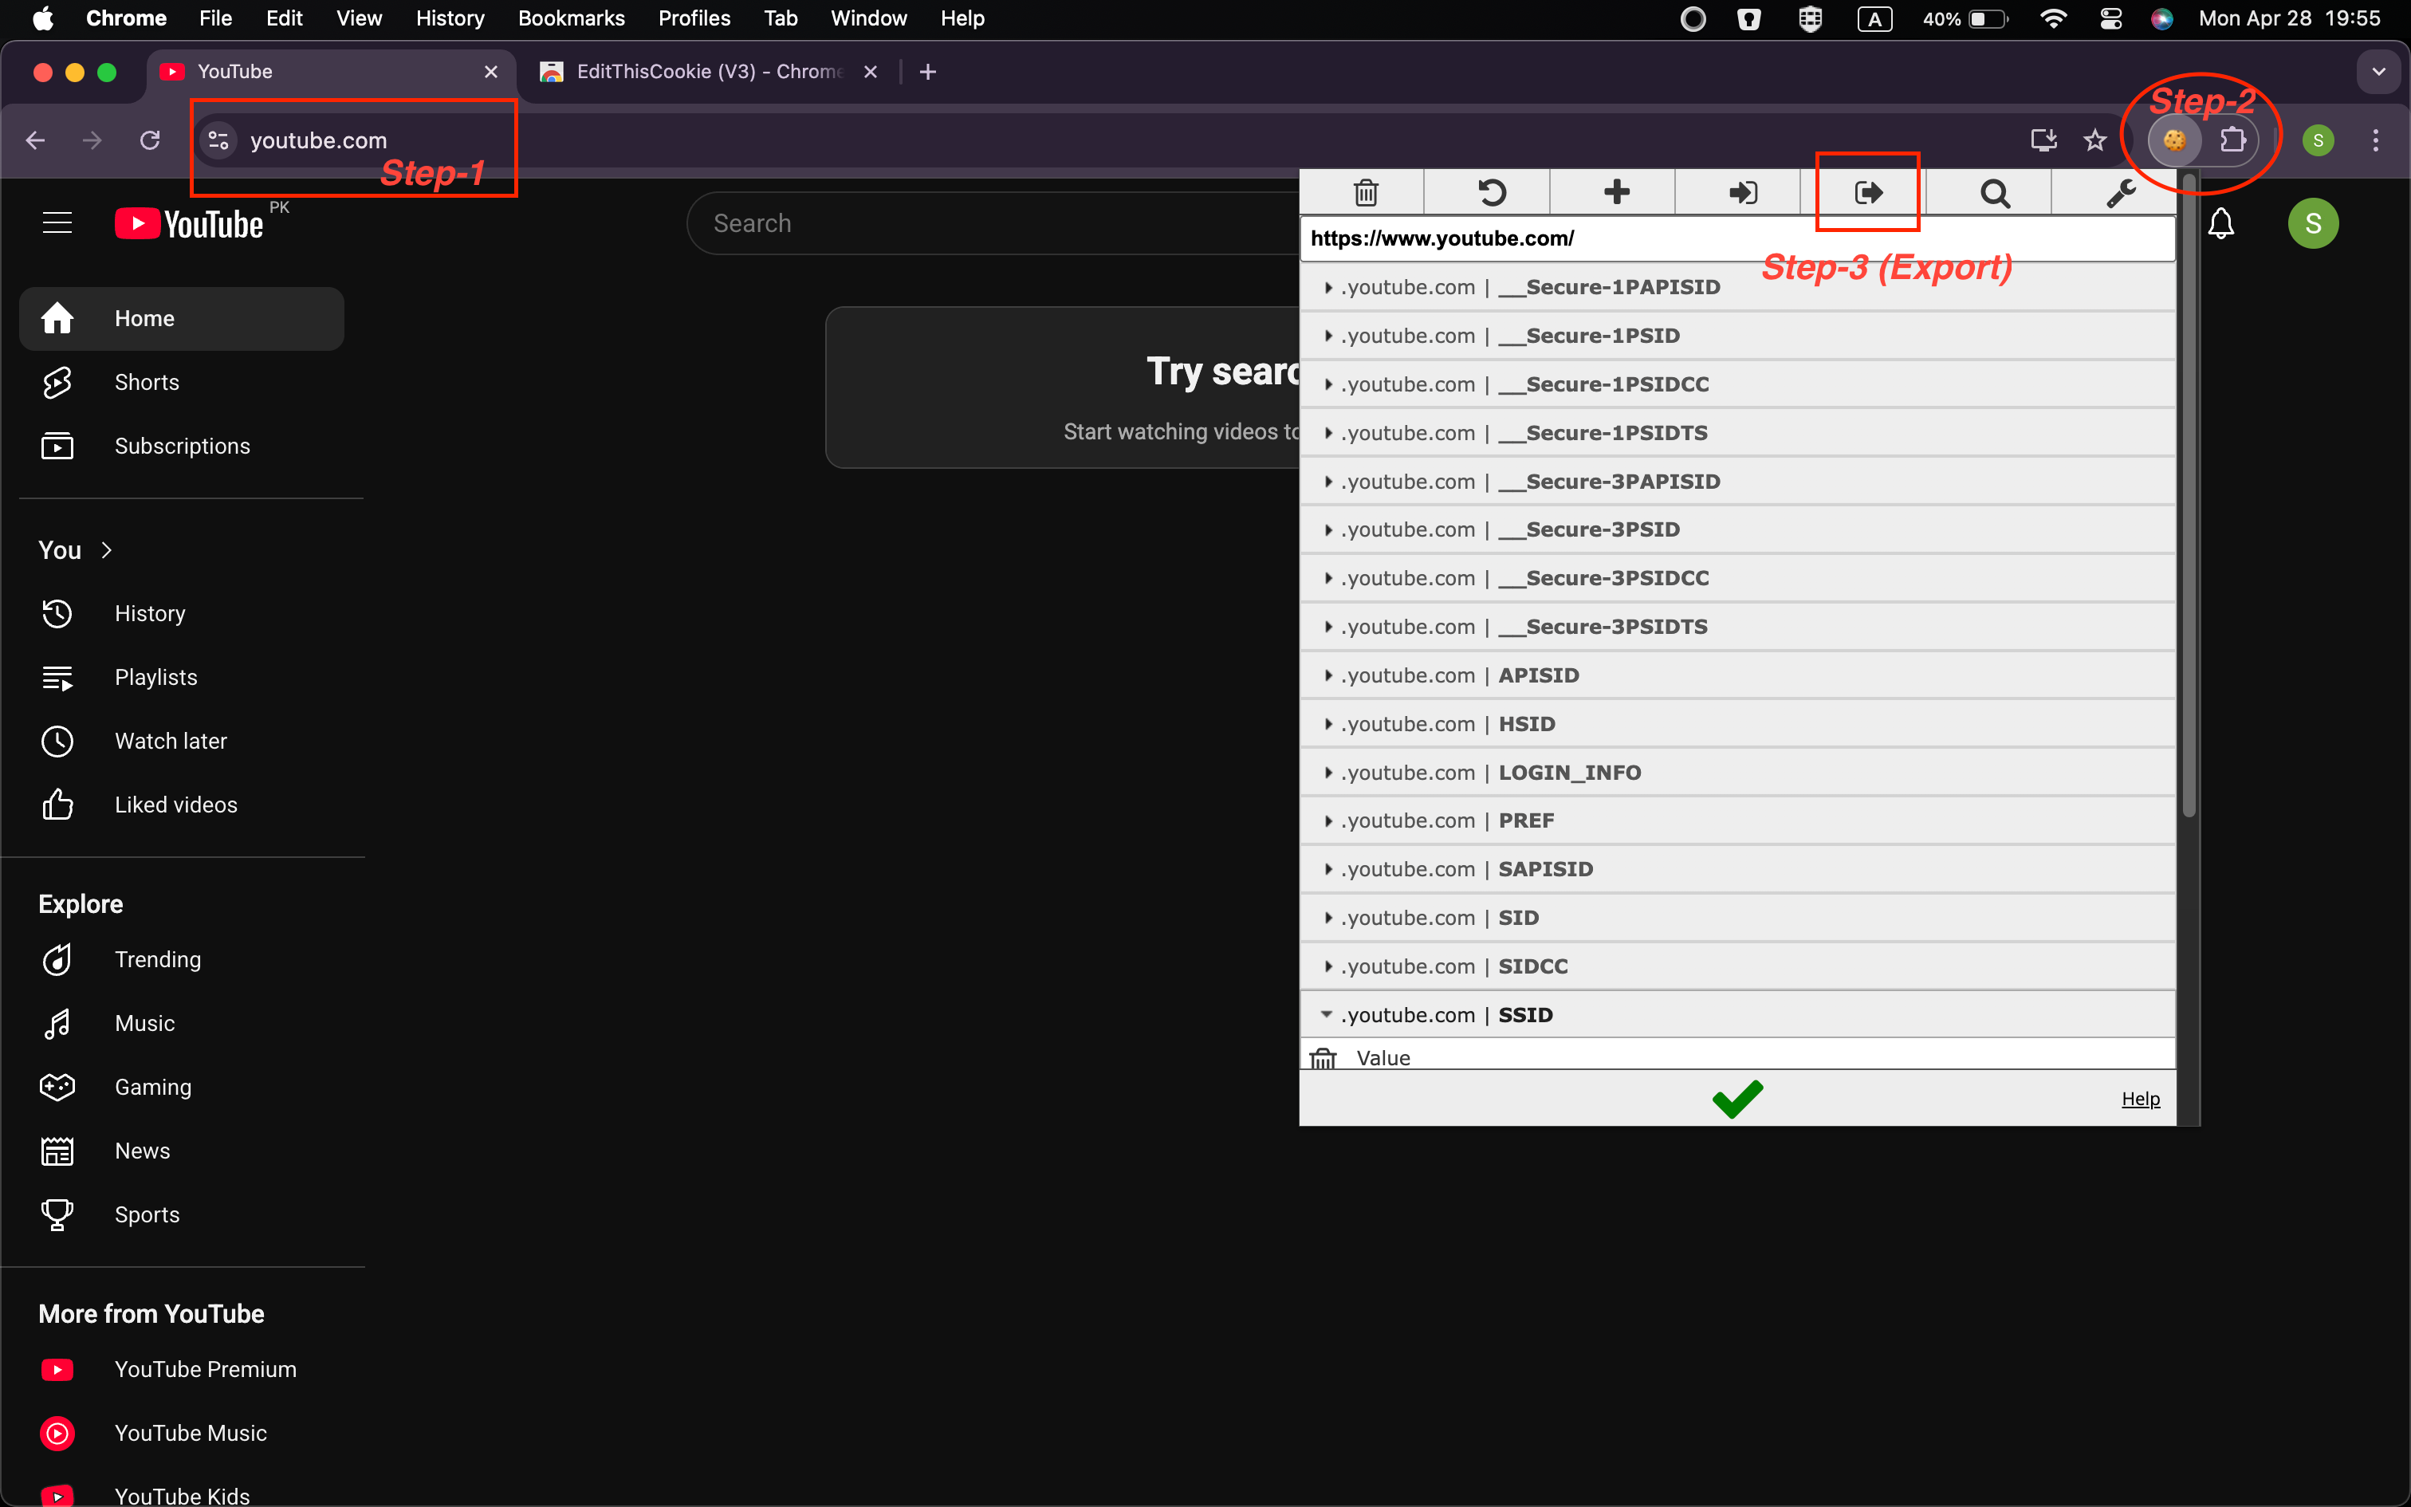Open the Bookmarks menu
This screenshot has width=2411, height=1507.
[571, 19]
